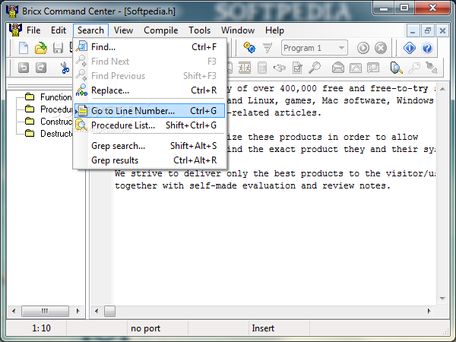Open the Tools menu

pos(199,30)
